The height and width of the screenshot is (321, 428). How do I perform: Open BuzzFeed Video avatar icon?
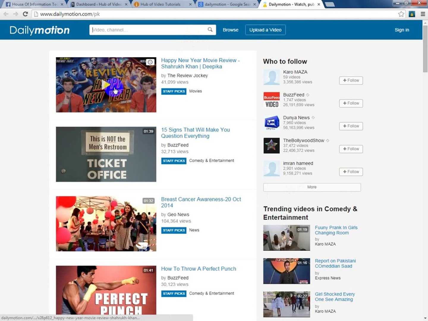click(x=272, y=100)
